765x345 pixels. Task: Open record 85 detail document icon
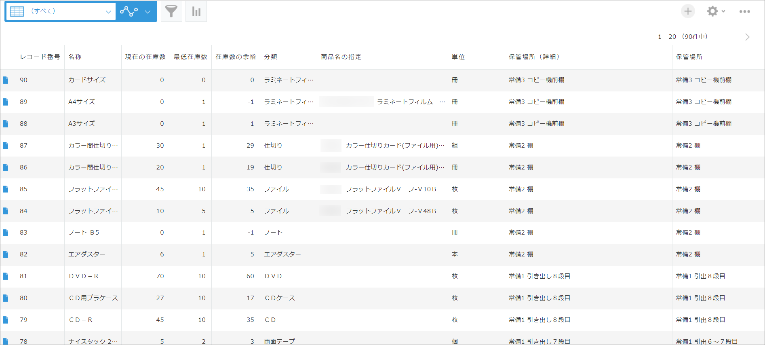[6, 189]
